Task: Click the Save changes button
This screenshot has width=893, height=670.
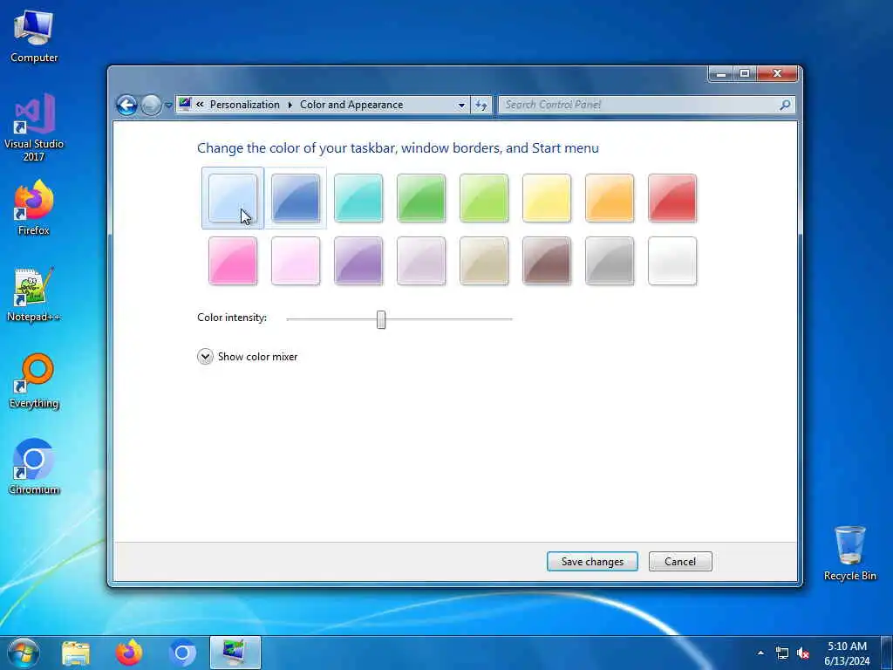Action: 592,562
